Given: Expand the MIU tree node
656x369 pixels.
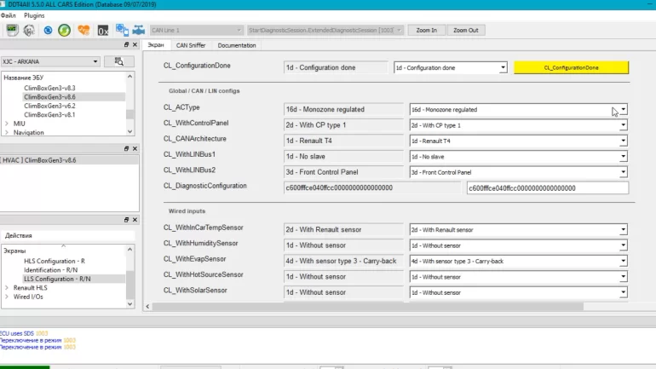Looking at the screenshot, I should point(8,124).
